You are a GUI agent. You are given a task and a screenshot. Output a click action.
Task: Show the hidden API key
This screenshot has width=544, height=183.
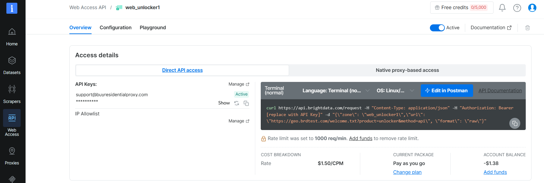tap(224, 103)
